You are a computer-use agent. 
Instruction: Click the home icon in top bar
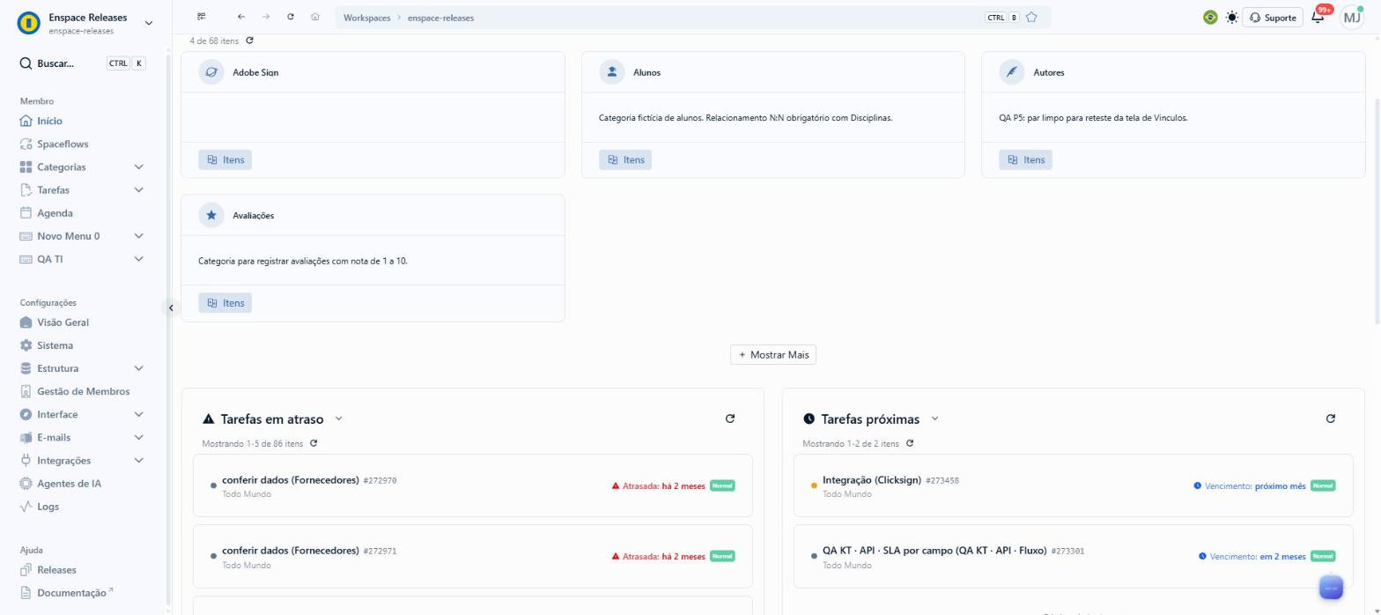pos(315,17)
